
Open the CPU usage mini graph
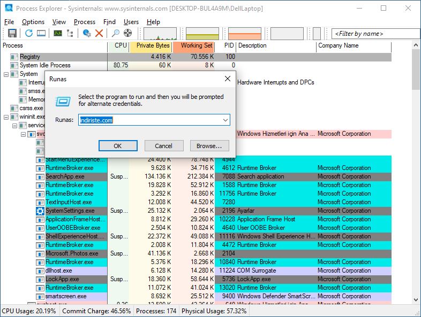click(x=160, y=34)
